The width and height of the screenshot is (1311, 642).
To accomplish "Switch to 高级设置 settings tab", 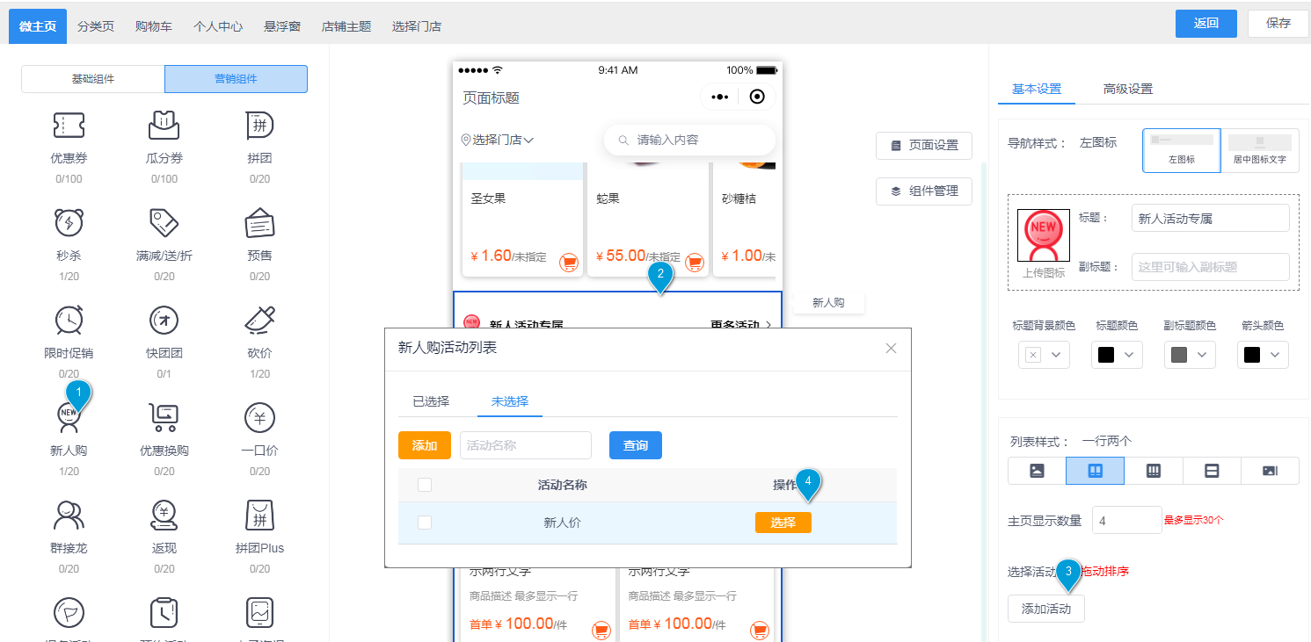I will 1128,89.
